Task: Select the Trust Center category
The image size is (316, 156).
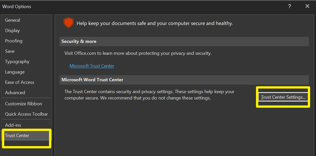Action: 17,136
